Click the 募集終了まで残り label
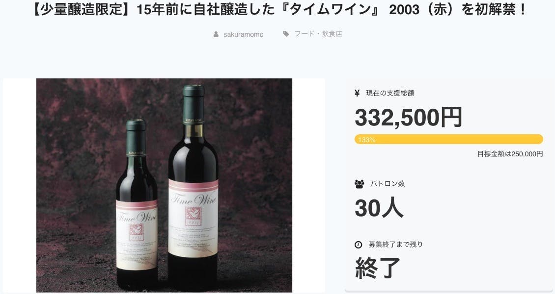Viewport: 555px width, 294px height. tap(395, 244)
